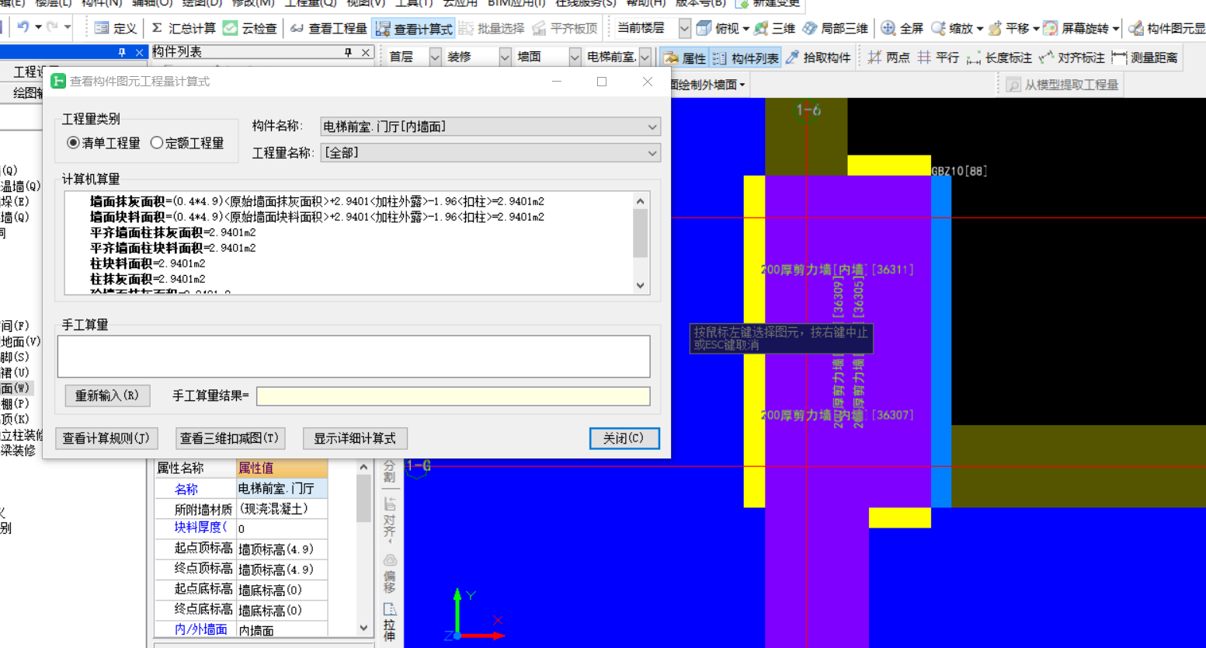The width and height of the screenshot is (1206, 648).
Task: Select 墙面(W) in the left sidebar
Action: click(x=15, y=388)
